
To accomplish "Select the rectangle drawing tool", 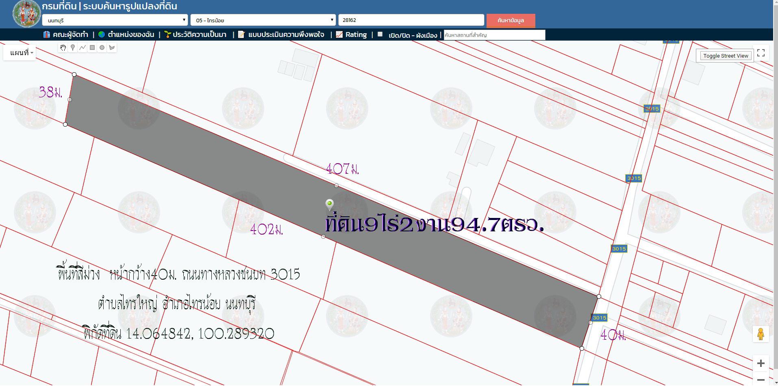I will coord(92,47).
